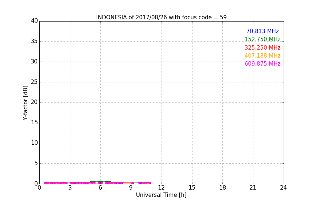The width and height of the screenshot is (315, 210).
Task: Select the 609.875 MHz legend label
Action: tap(262, 64)
